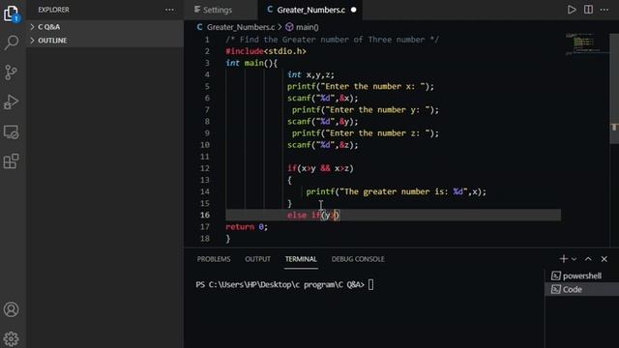Add a new terminal with plus icon
619x348 pixels.
[563, 259]
